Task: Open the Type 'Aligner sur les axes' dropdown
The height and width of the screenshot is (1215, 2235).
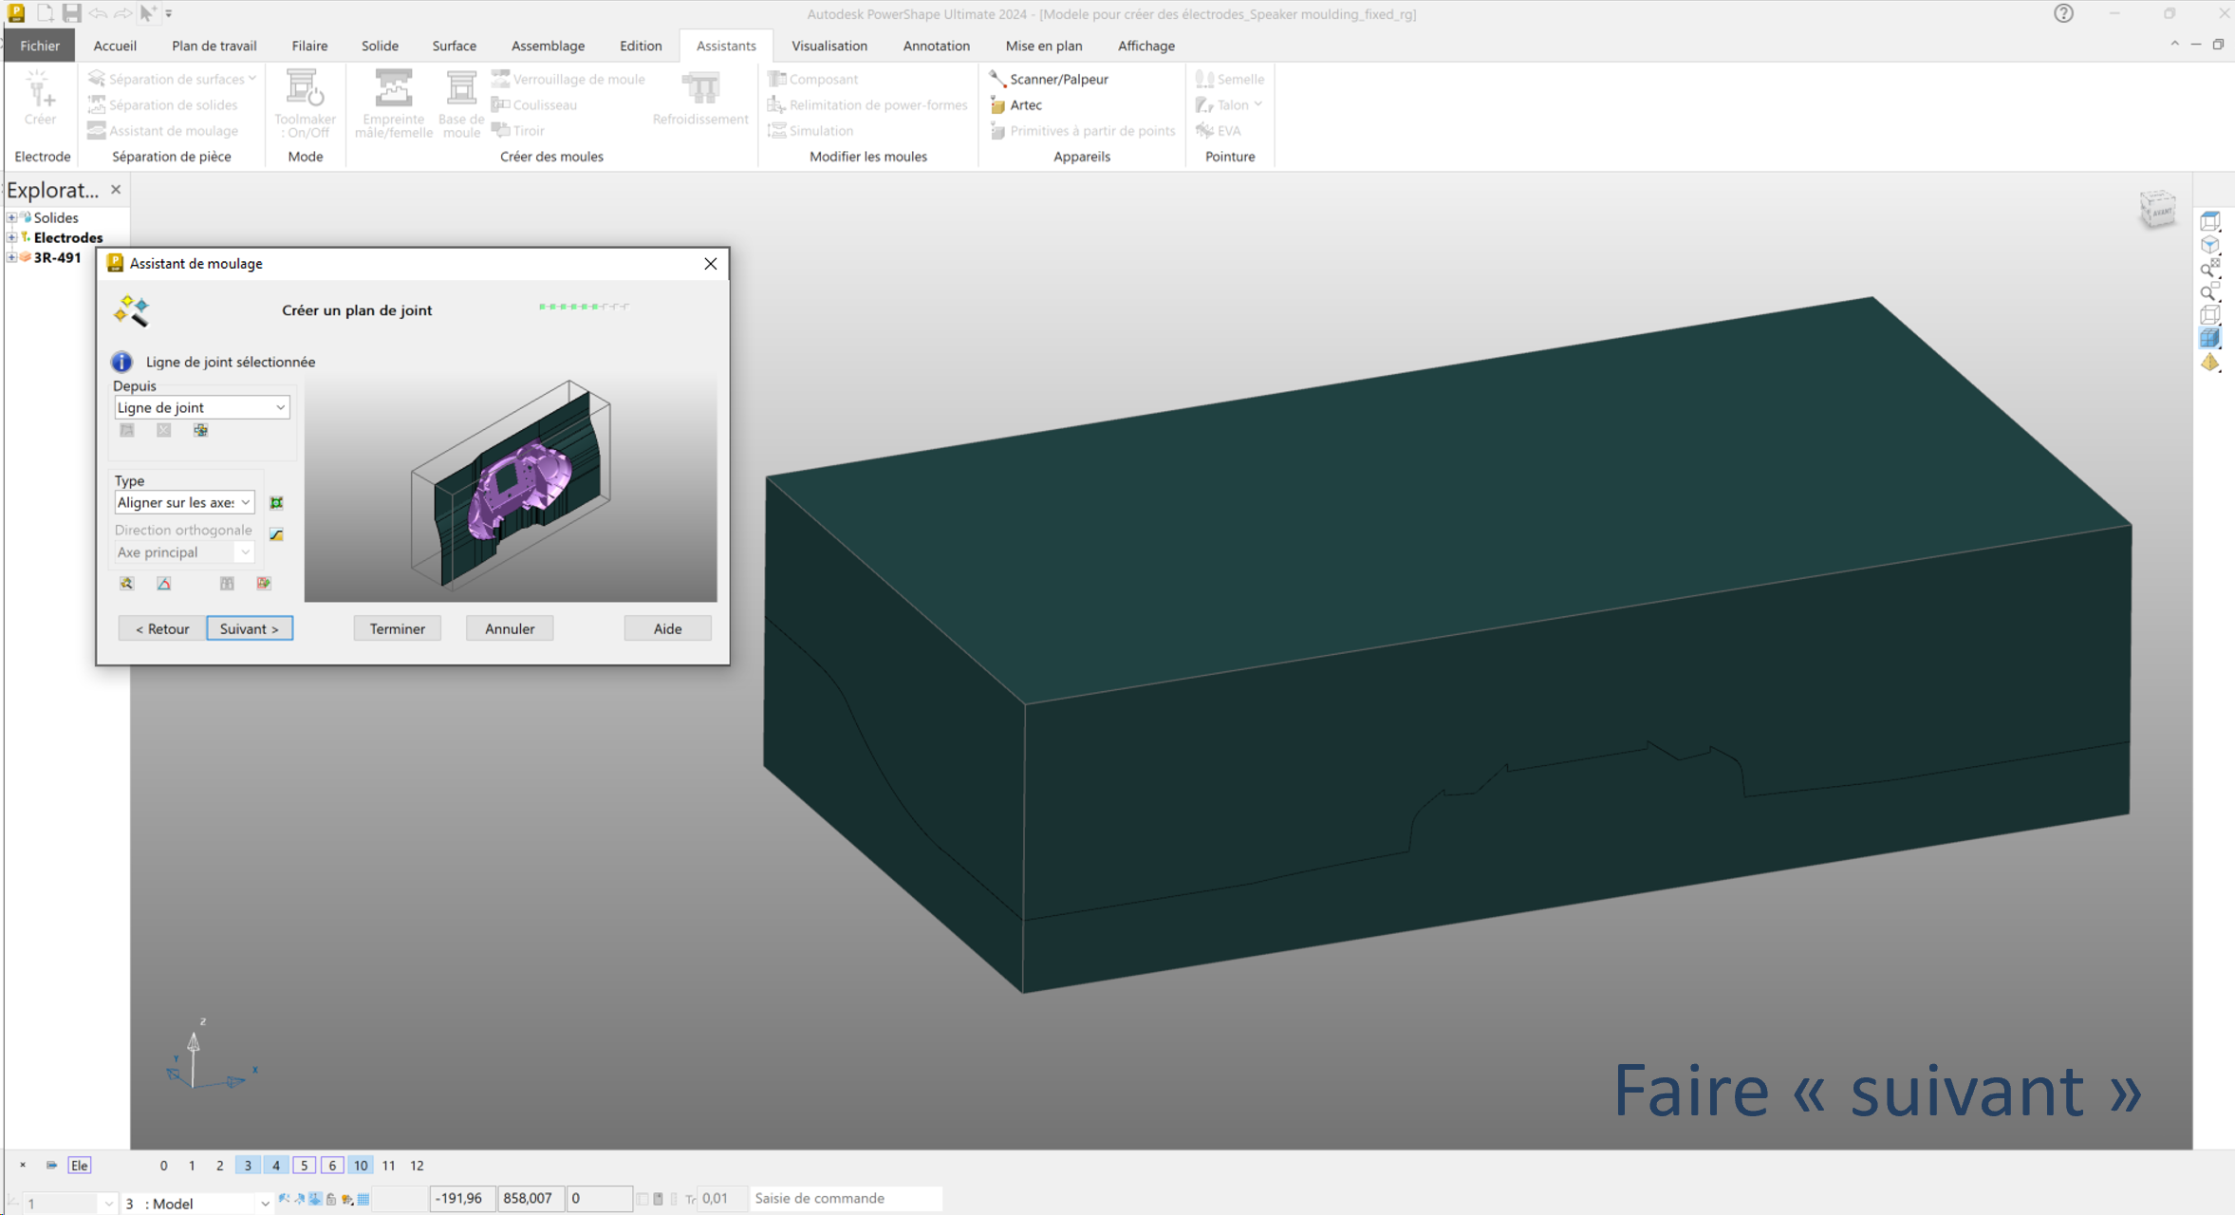Action: pyautogui.click(x=184, y=502)
